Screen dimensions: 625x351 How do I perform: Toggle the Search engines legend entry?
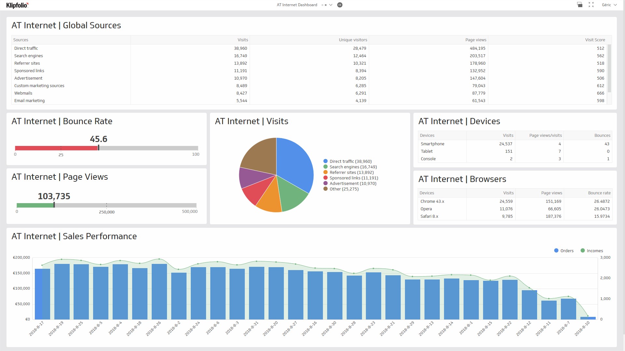(350, 167)
